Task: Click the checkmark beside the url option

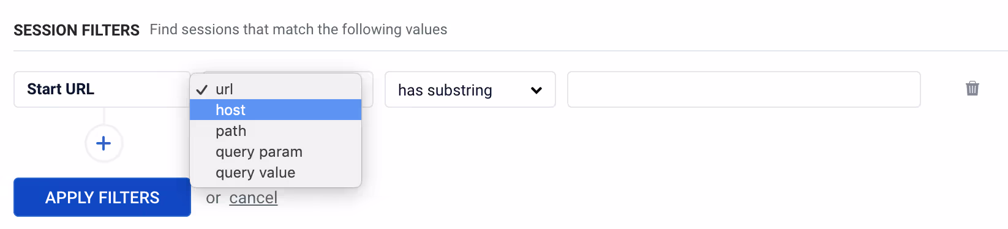Action: pyautogui.click(x=202, y=89)
